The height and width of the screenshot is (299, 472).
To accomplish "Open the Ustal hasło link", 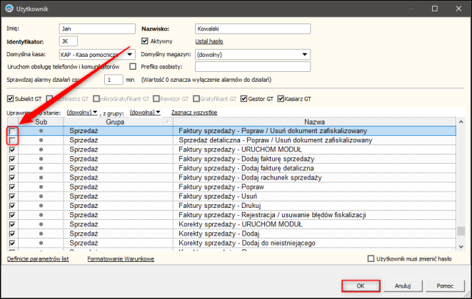I will pyautogui.click(x=209, y=41).
